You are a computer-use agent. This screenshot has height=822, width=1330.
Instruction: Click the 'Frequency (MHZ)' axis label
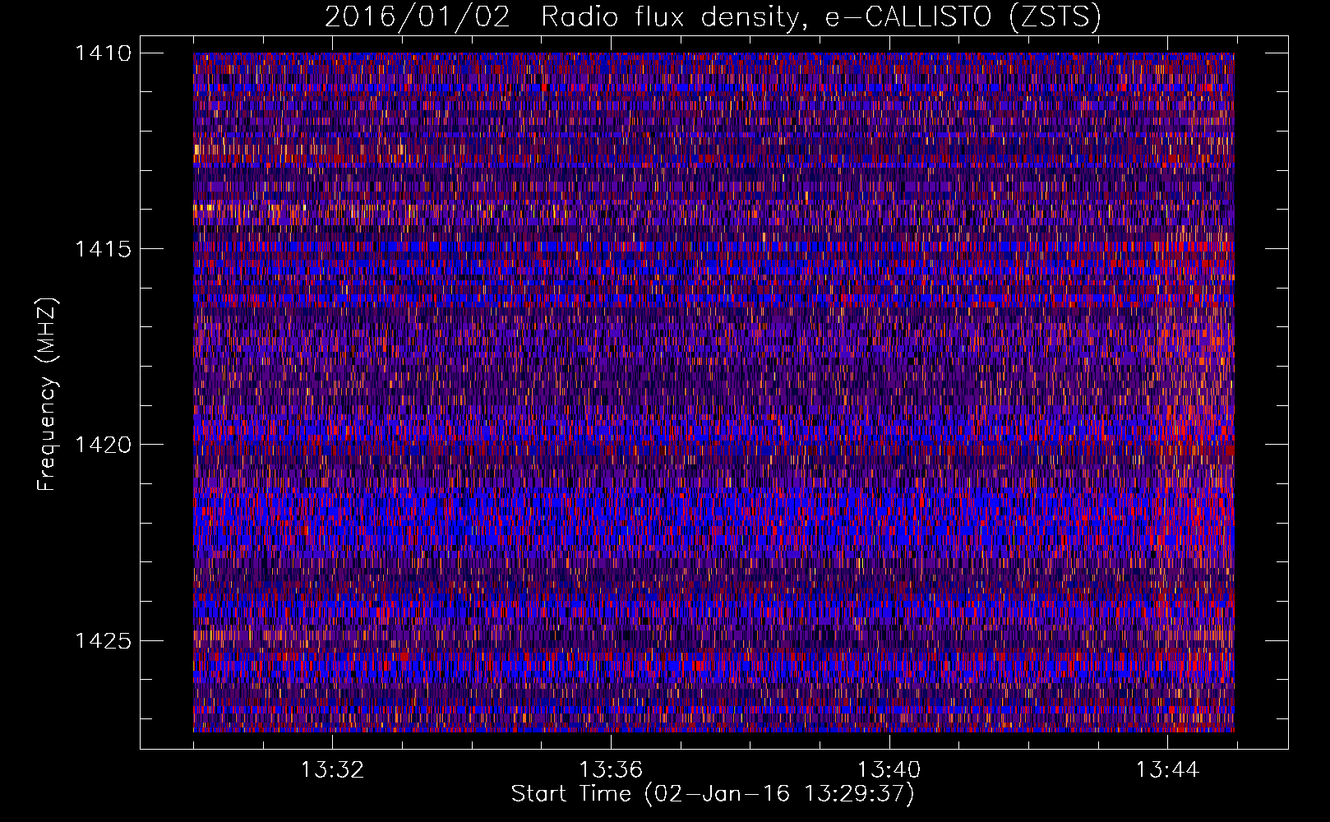(x=47, y=395)
